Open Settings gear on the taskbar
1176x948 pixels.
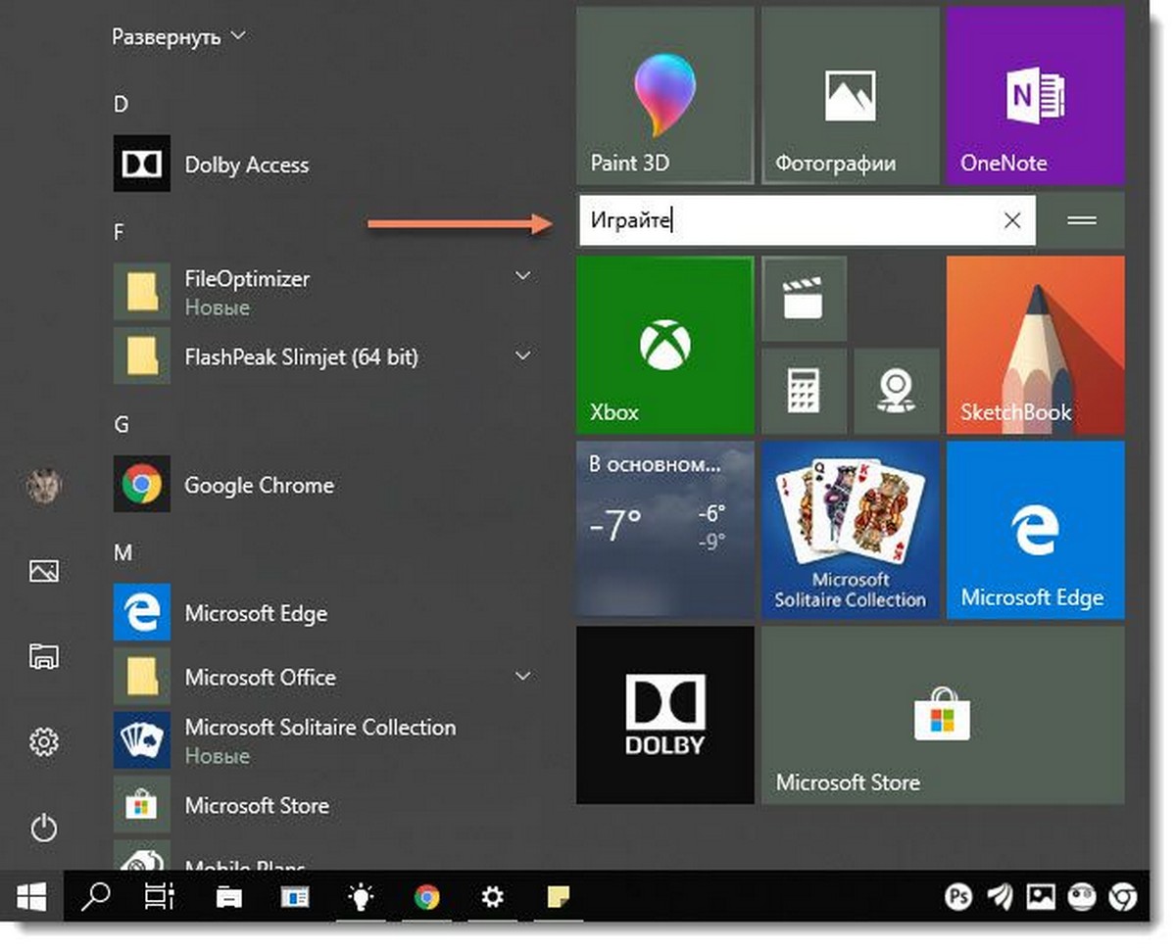pos(493,896)
